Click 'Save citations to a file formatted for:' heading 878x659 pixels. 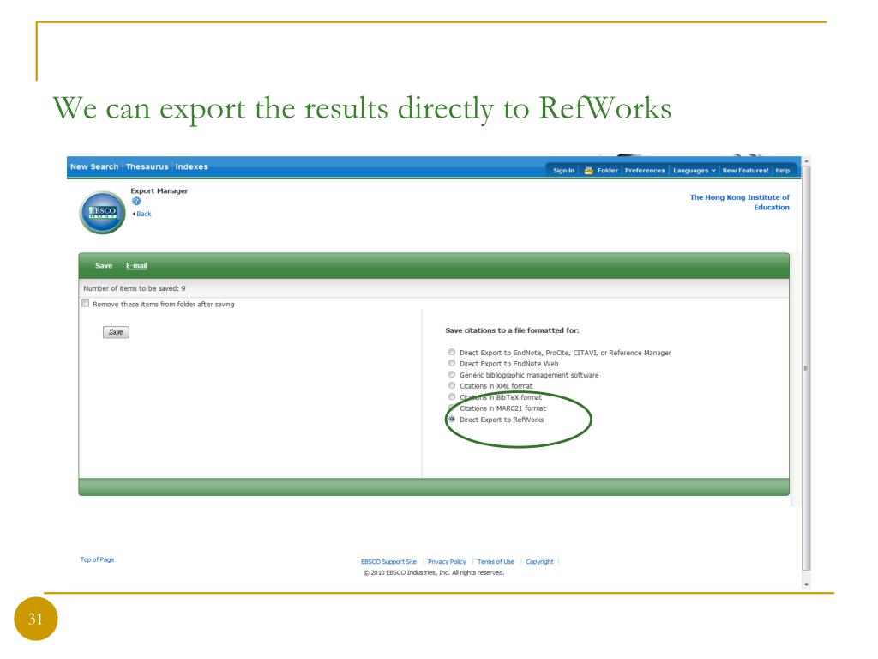point(512,330)
